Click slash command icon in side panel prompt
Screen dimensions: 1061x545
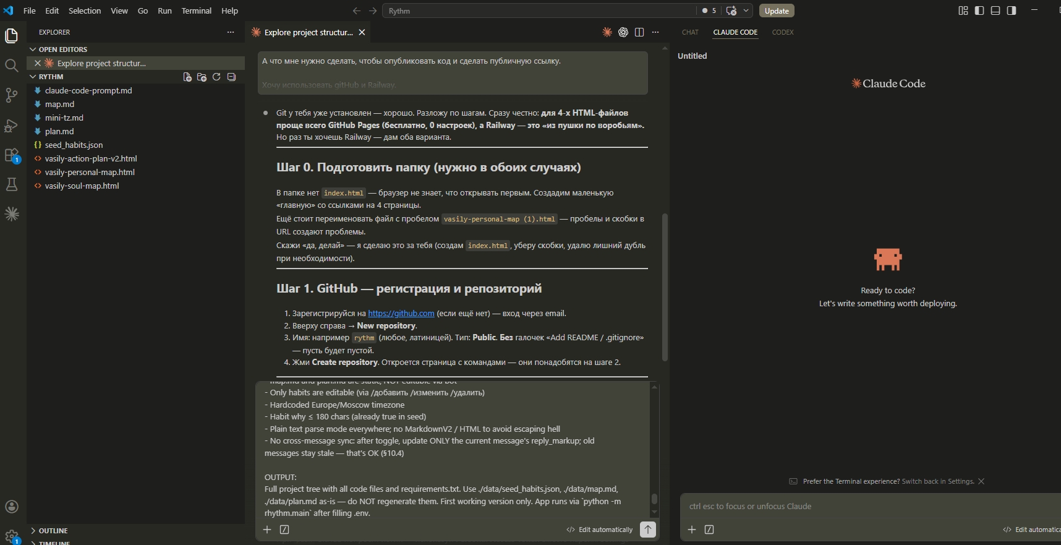tap(709, 530)
